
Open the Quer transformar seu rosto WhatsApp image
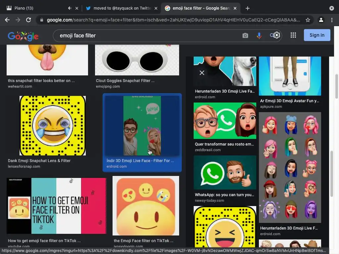pyautogui.click(x=225, y=121)
